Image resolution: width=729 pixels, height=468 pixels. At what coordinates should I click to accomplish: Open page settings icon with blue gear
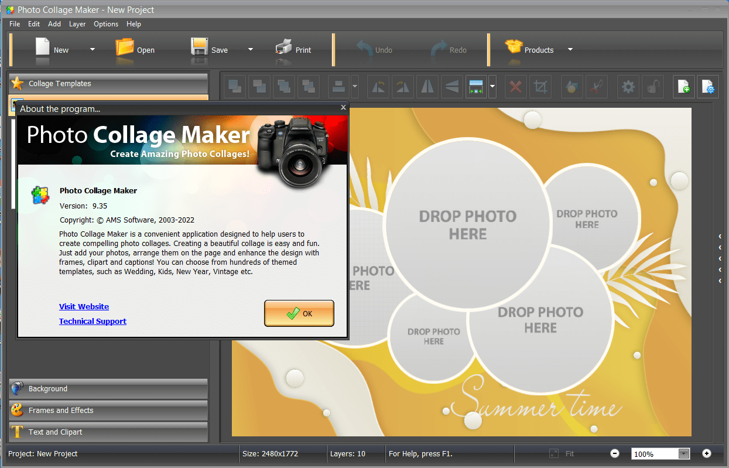708,87
